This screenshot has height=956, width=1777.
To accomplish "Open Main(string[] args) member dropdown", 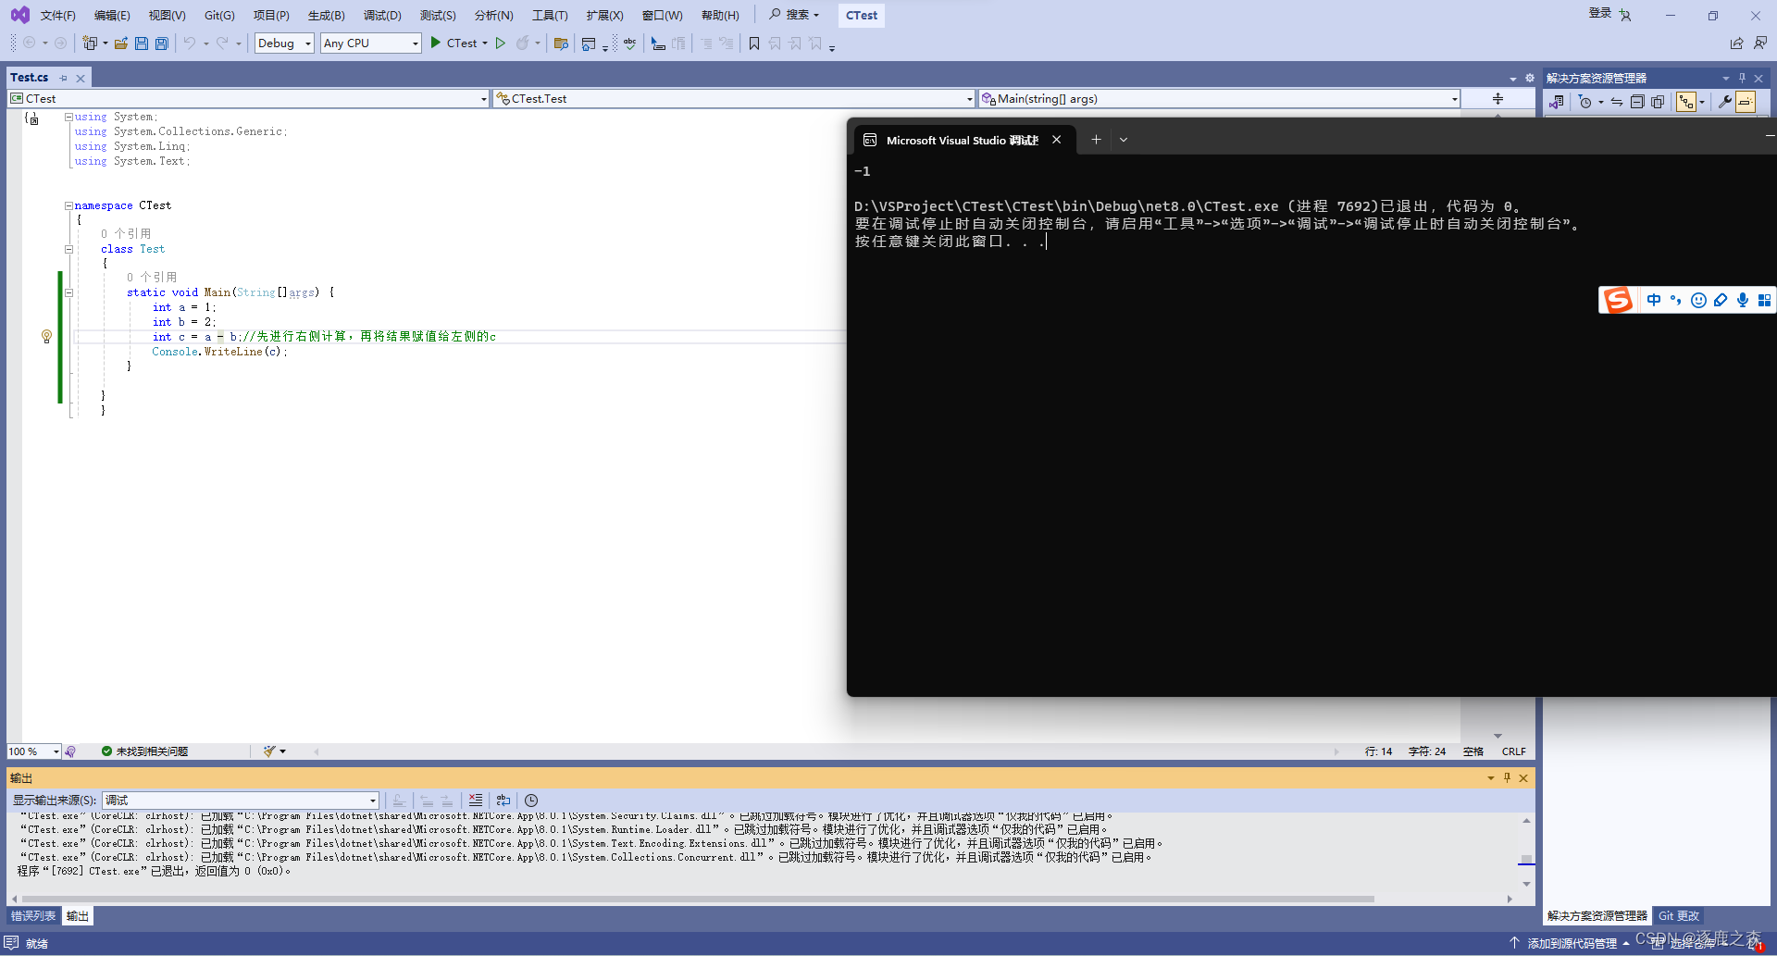I will coord(1219,99).
